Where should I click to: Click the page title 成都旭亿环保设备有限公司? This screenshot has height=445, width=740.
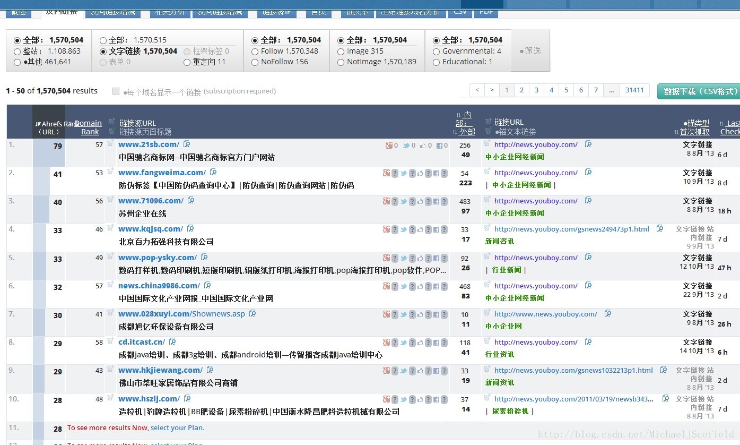click(167, 327)
